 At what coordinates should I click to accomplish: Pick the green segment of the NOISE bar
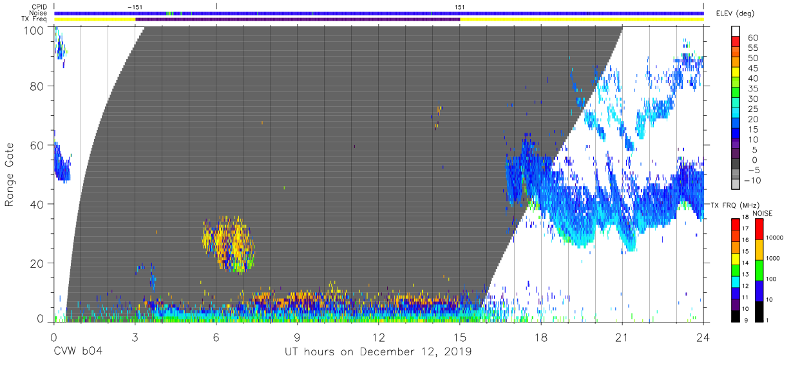[x=758, y=270]
